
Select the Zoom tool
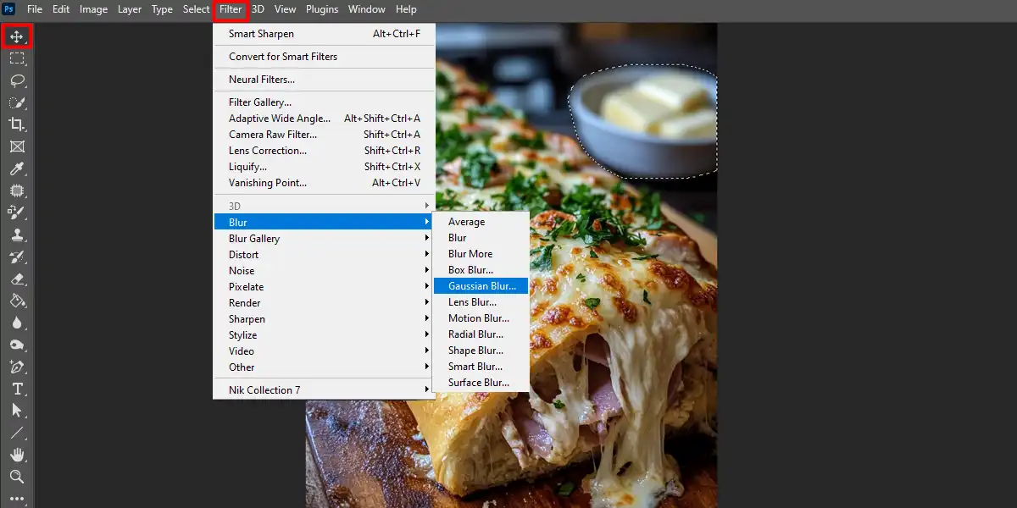click(x=17, y=477)
